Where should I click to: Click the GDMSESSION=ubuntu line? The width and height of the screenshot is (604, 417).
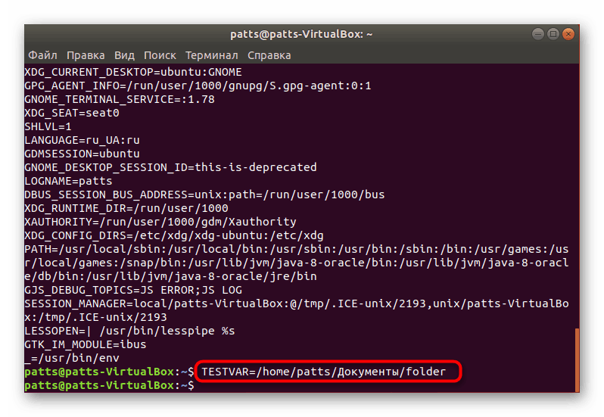pyautogui.click(x=82, y=154)
